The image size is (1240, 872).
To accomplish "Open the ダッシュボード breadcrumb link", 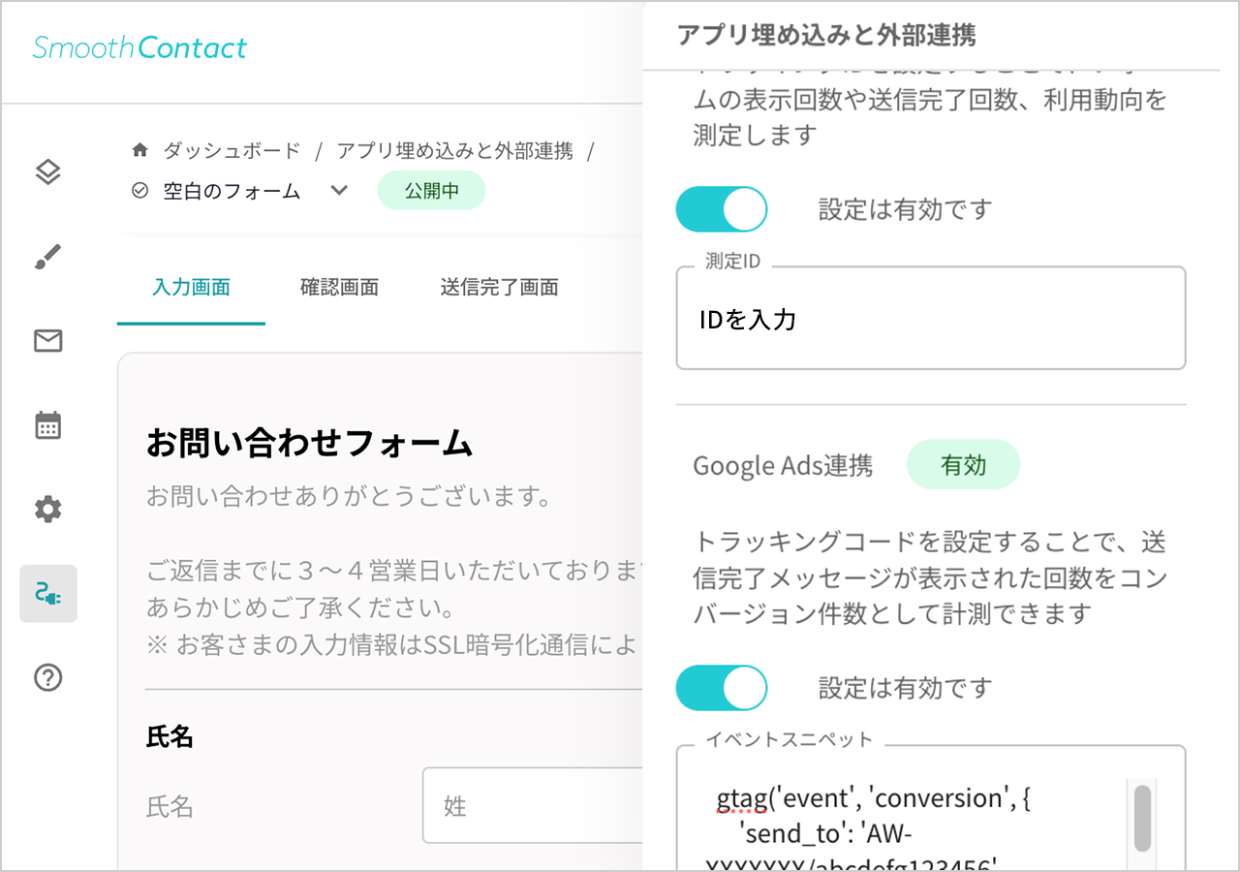I will [233, 150].
